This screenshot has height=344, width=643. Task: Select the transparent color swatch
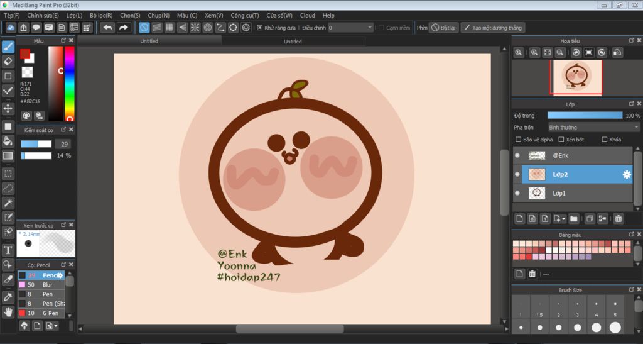pos(27,72)
